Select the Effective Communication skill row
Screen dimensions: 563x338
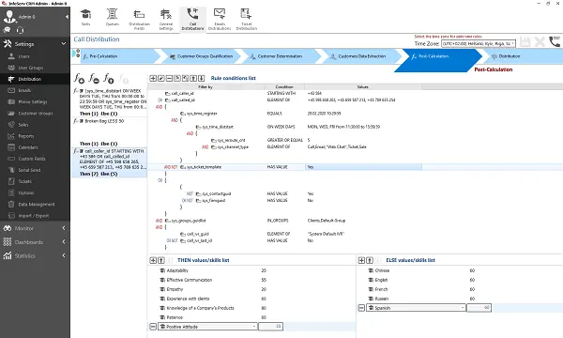[x=251, y=280]
